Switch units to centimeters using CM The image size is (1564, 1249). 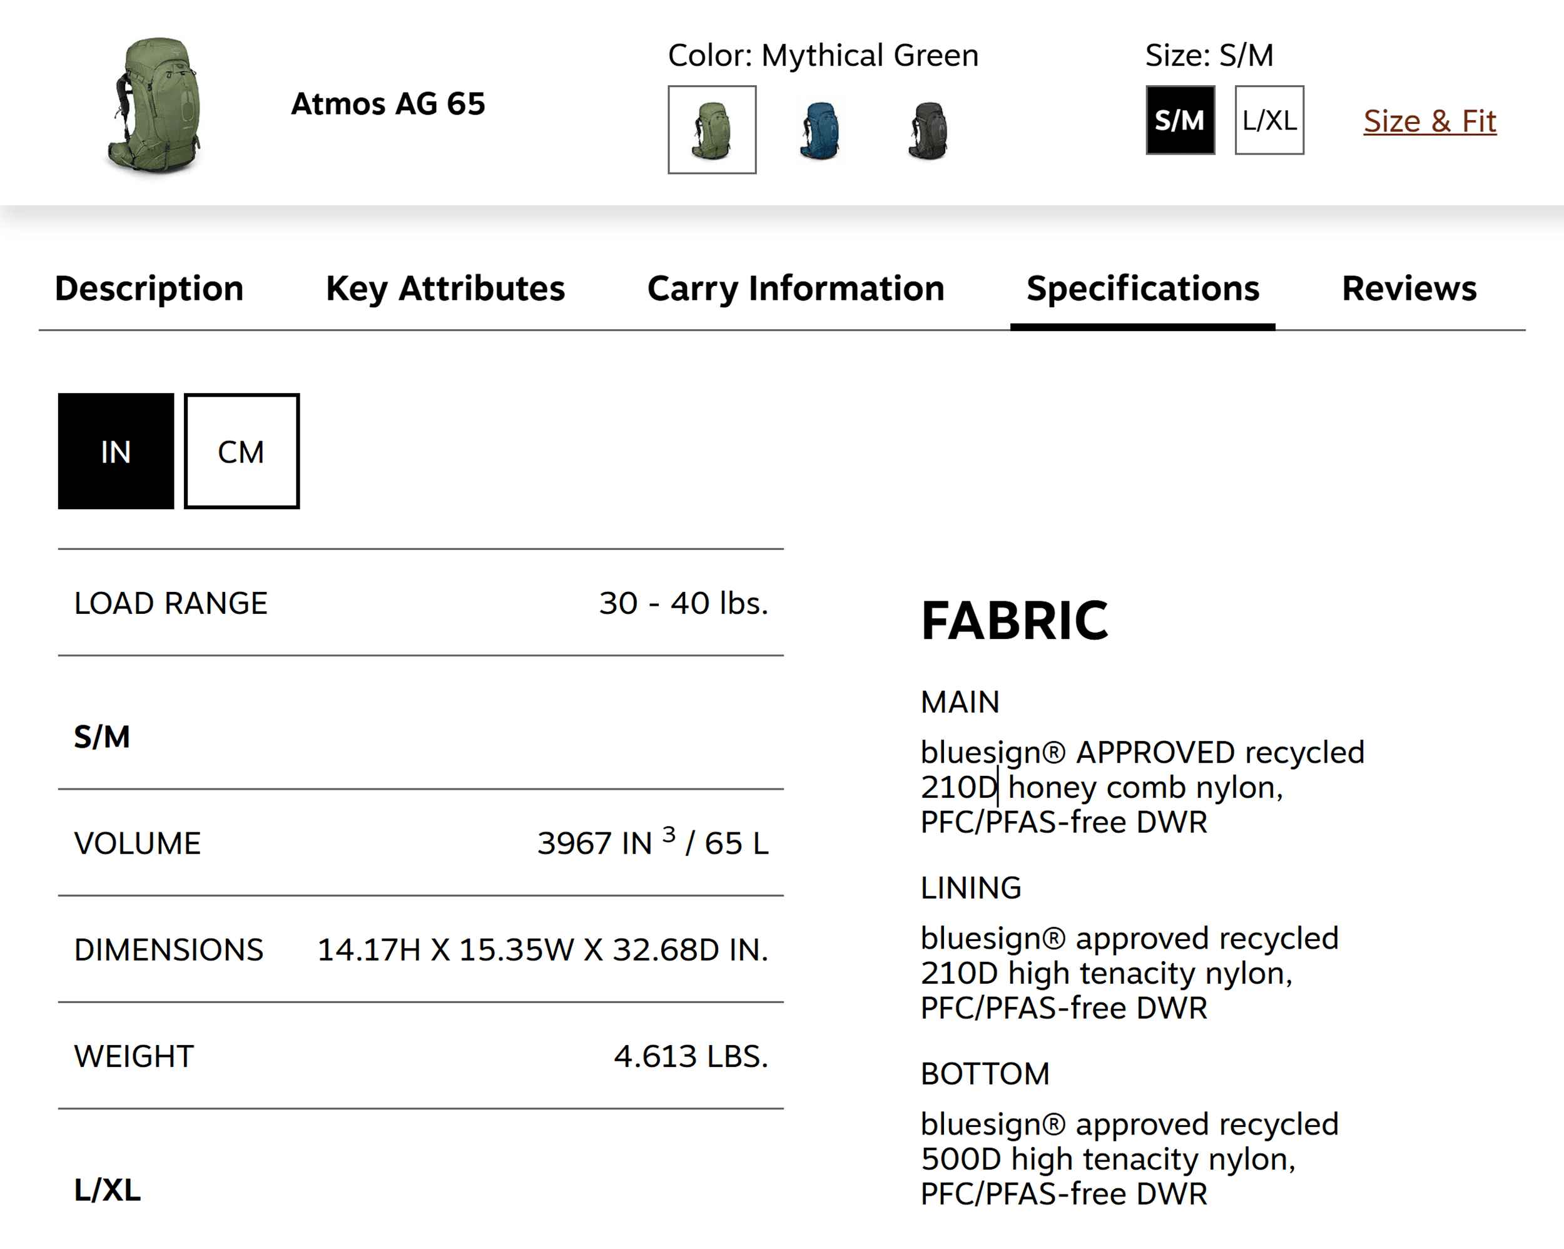241,451
